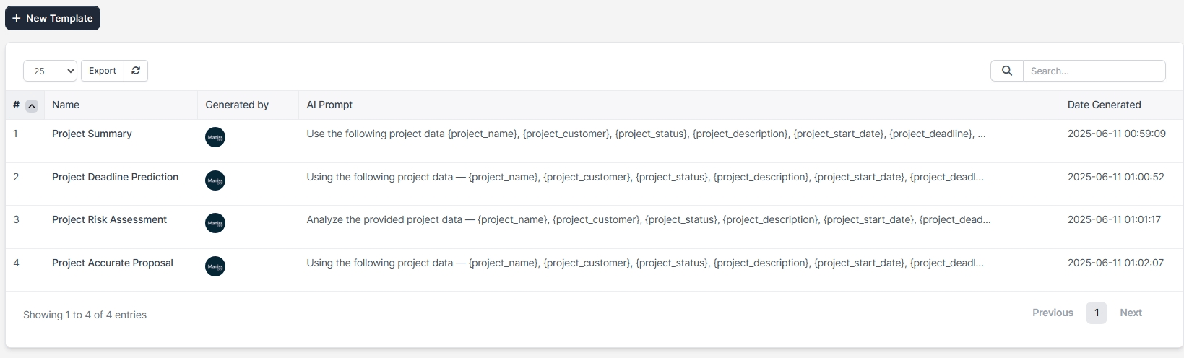
Task: Click the New Template button
Action: pos(53,18)
